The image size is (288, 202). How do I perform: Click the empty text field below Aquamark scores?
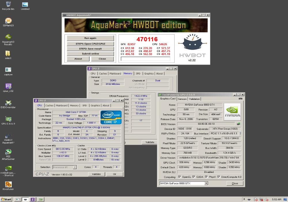145,59
